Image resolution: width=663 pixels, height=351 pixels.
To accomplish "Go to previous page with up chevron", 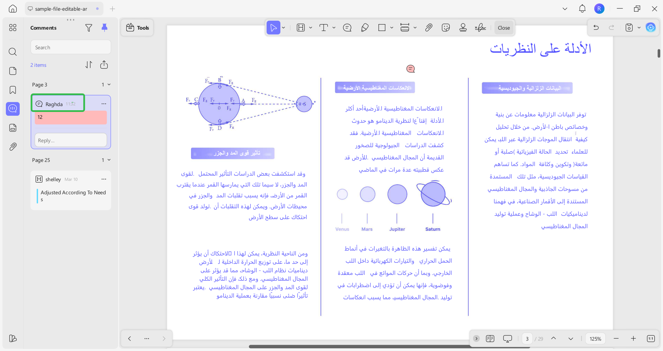I will click(554, 339).
